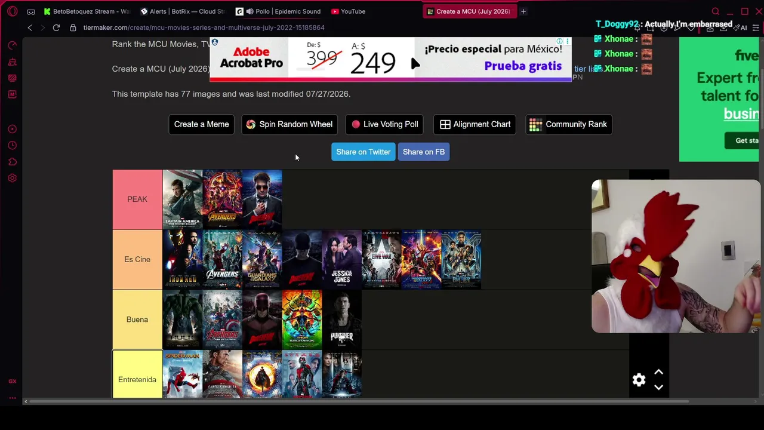
Task: Select the Buena tier label
Action: coord(137,320)
